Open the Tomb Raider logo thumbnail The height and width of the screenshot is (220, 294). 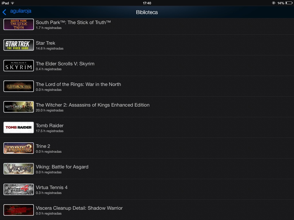point(19,127)
